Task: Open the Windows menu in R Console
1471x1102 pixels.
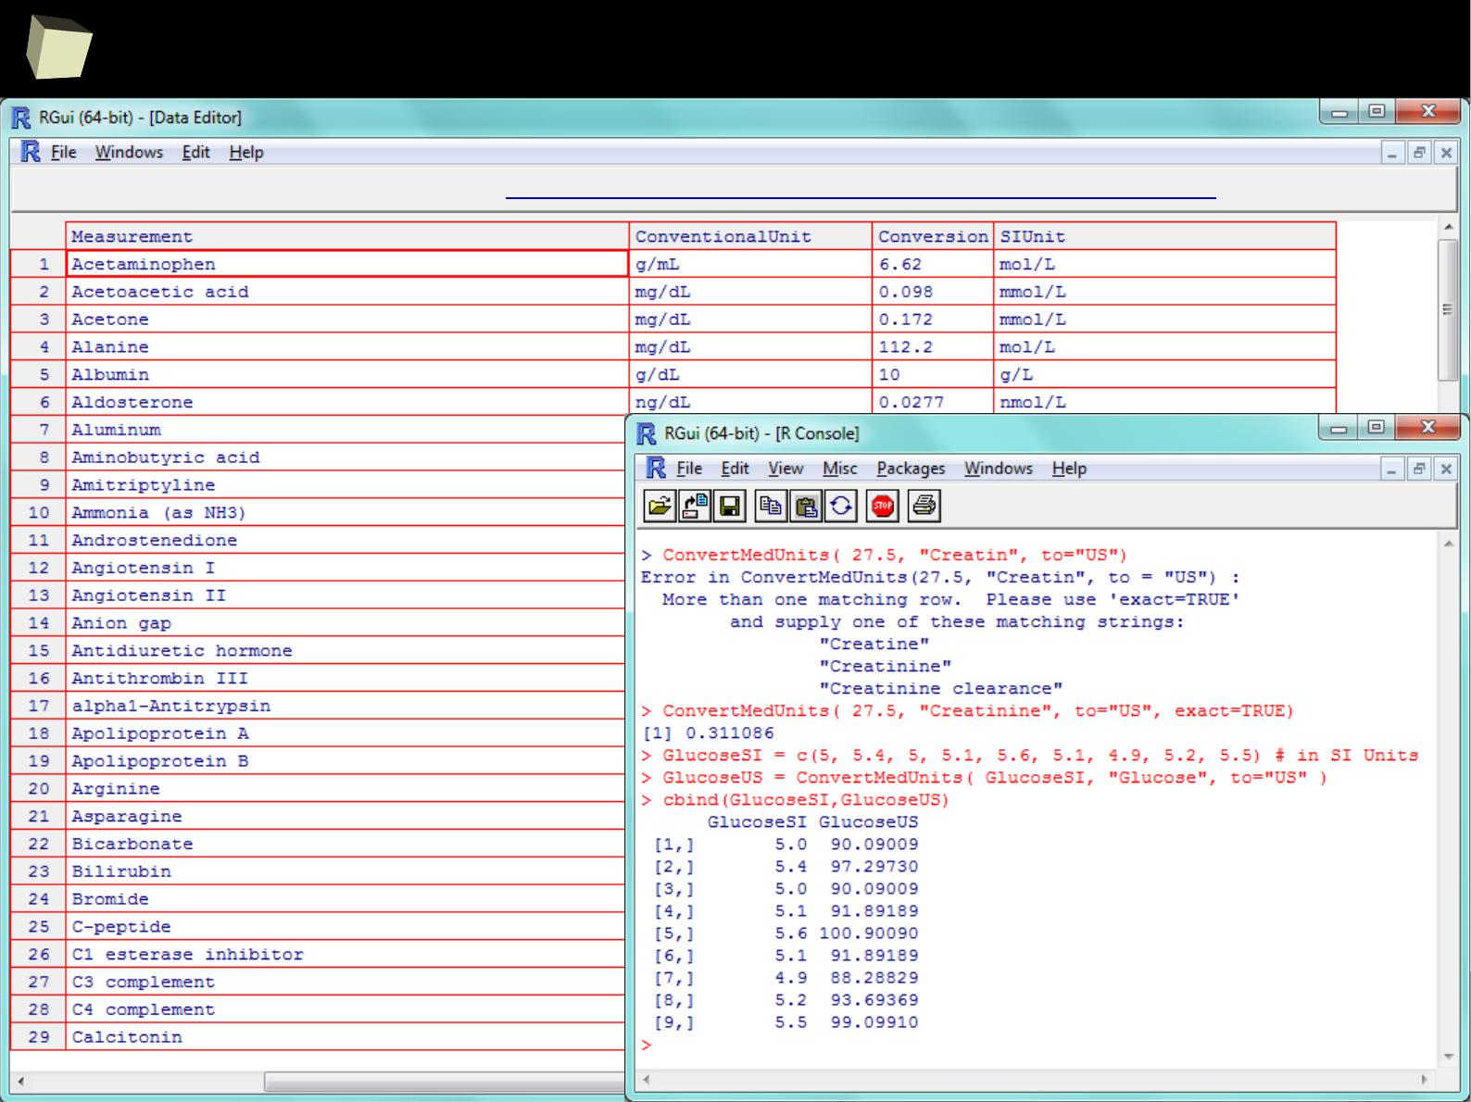Action: [999, 469]
